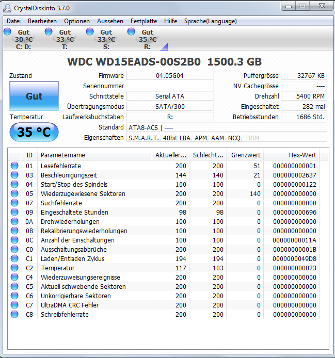Switch to drive T: Gut 33 °C
This screenshot has height=358, width=335.
point(65,40)
